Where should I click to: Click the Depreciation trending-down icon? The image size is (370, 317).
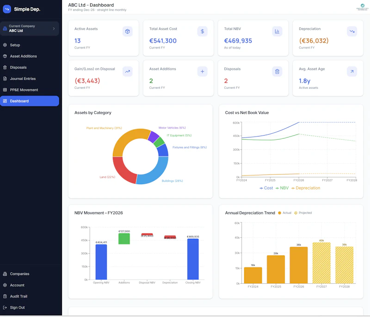tap(352, 31)
